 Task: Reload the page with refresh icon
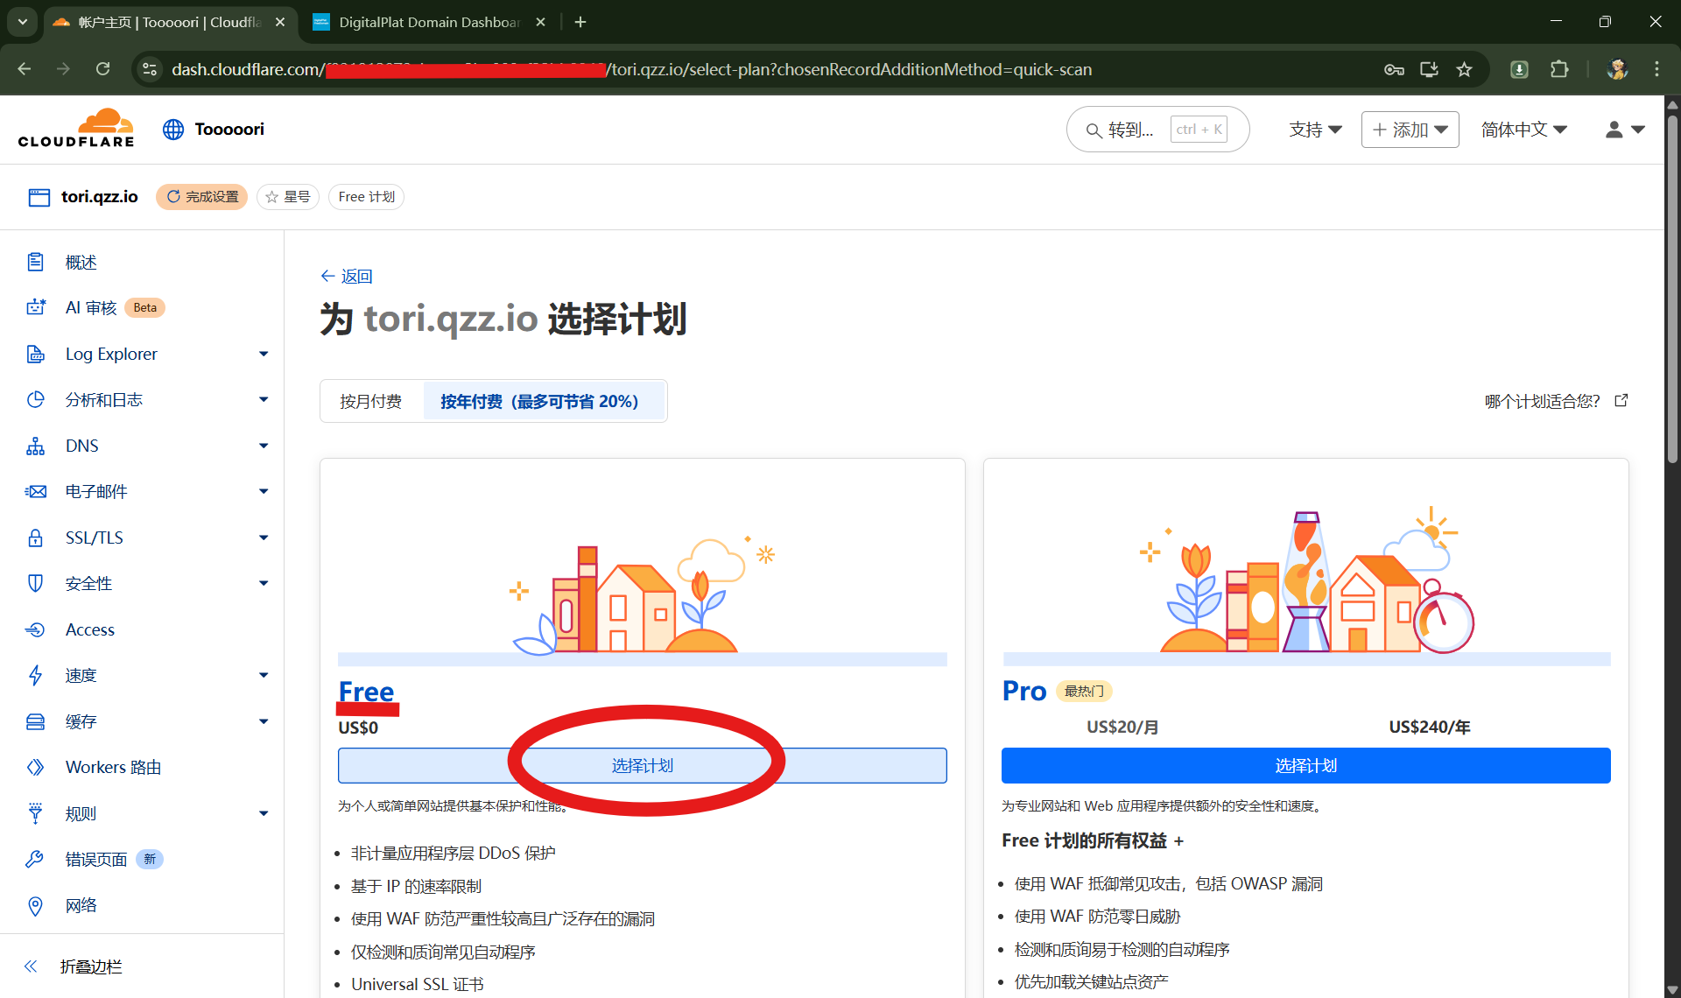click(103, 69)
